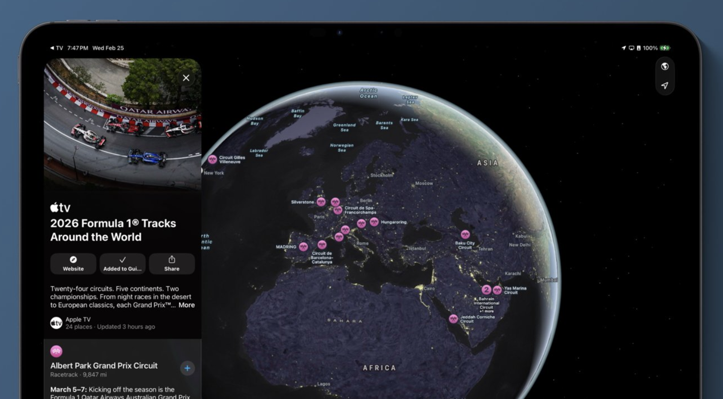
Task: Tap the current location arrow button
Action: (665, 85)
